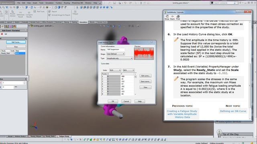Click the Name field containing SAE Suspension
The image size is (257, 144).
(x=116, y=49)
